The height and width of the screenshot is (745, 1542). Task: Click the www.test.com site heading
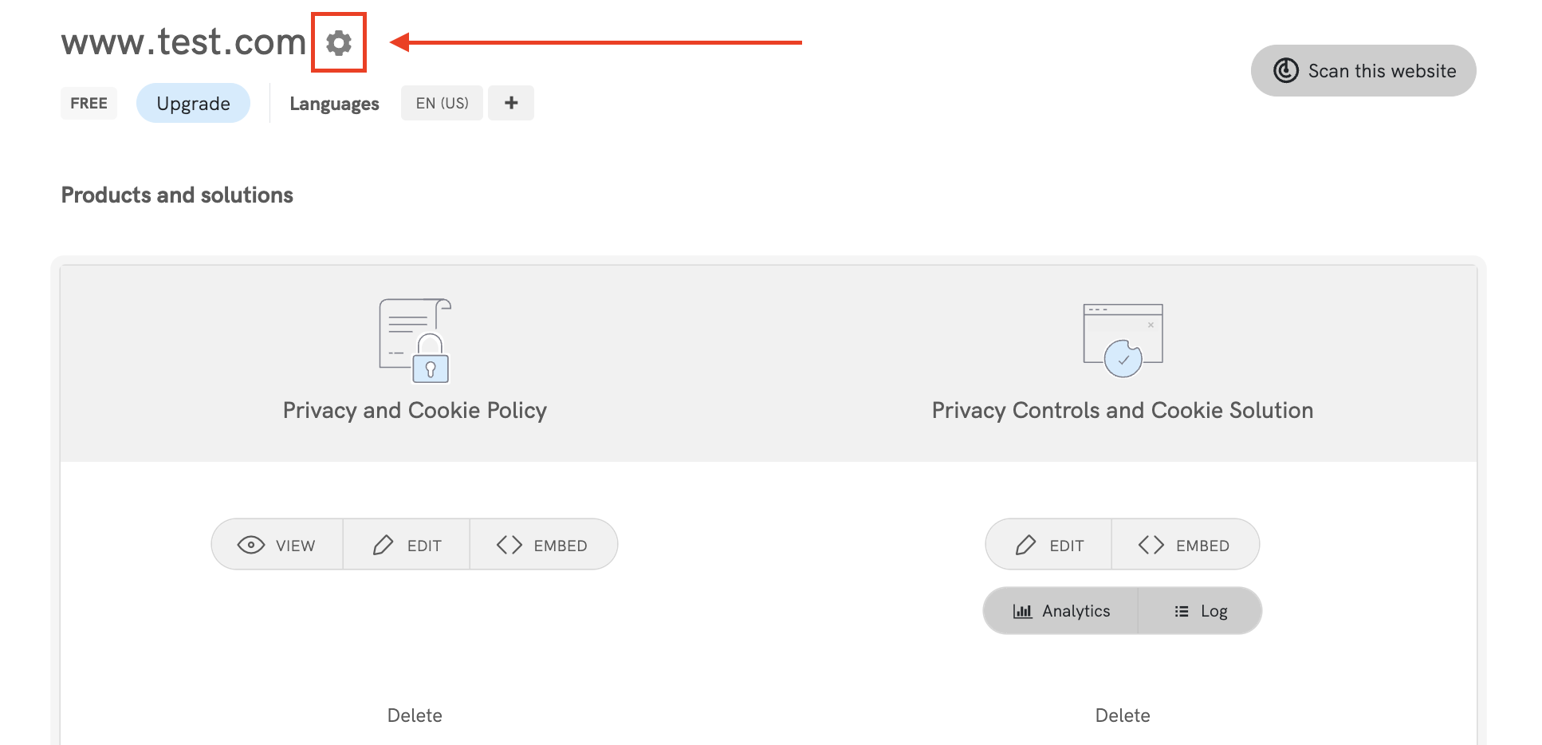183,41
